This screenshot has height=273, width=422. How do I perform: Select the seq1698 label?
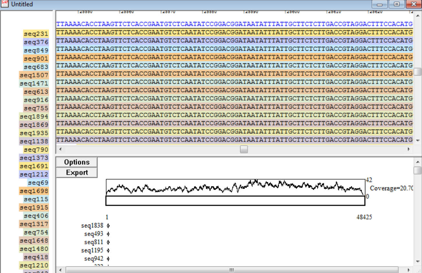coord(34,191)
